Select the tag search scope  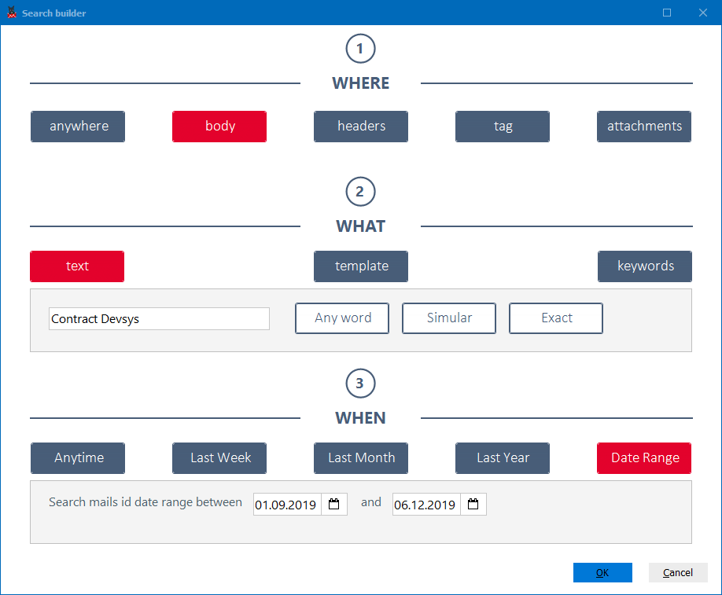tap(502, 127)
